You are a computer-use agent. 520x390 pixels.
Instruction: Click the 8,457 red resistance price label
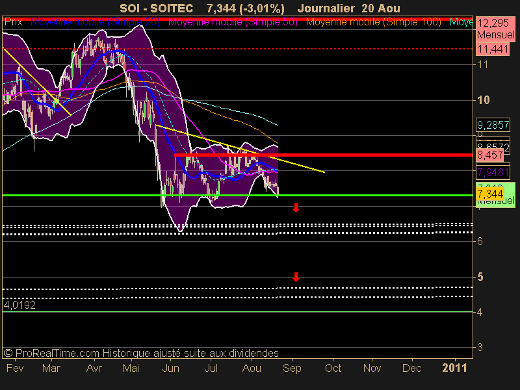coord(490,155)
